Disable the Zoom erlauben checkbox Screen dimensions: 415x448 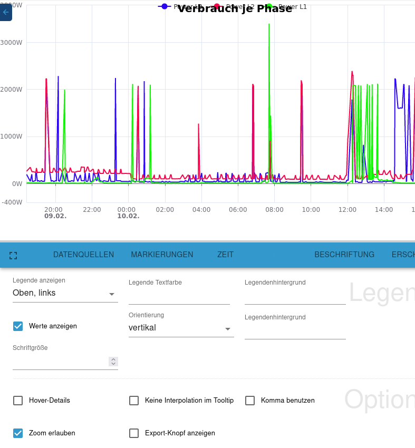coord(18,433)
